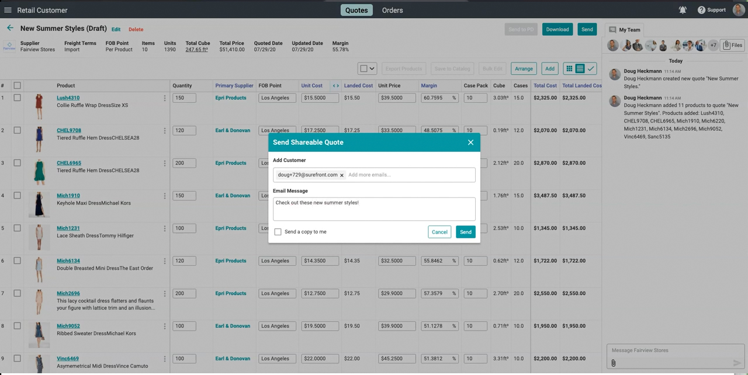Open the bulk selection dropdown arrow
Viewport: 748px width, 375px height.
point(371,69)
